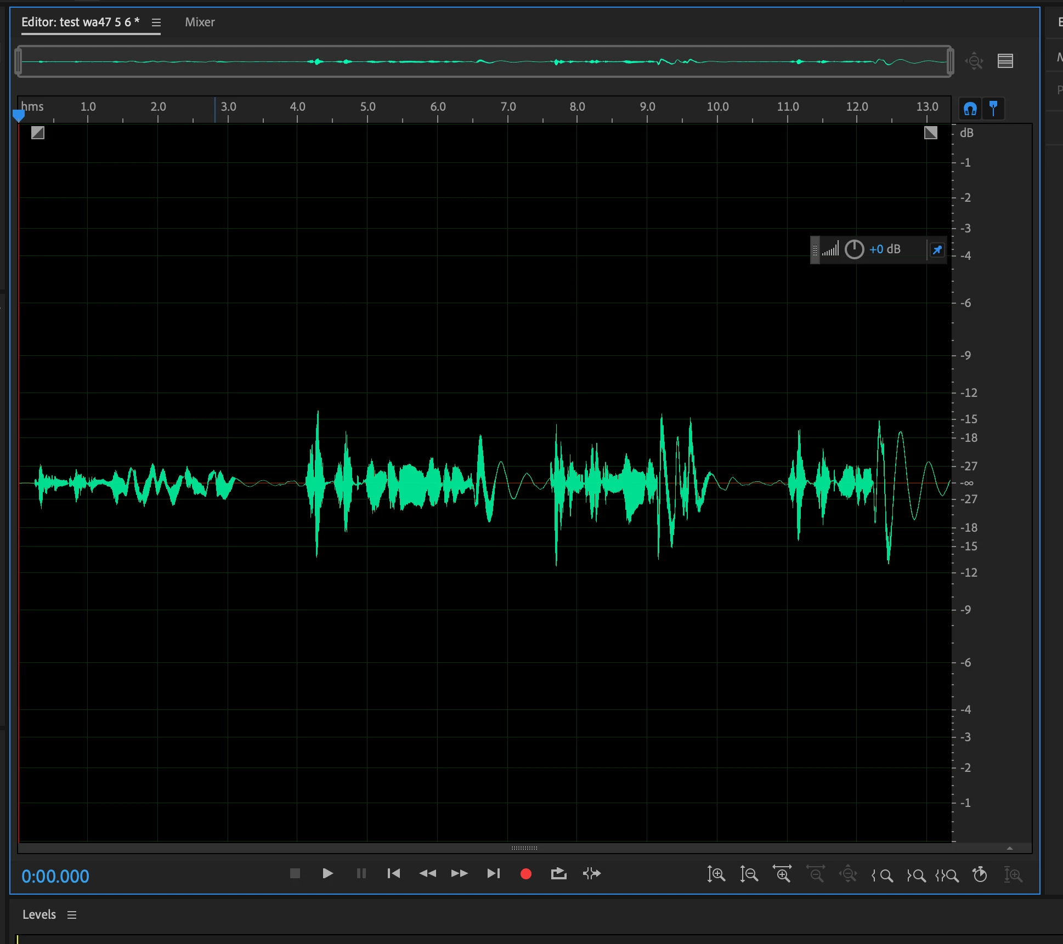Click Zoom In Time icon
The width and height of the screenshot is (1063, 944).
[x=782, y=874]
